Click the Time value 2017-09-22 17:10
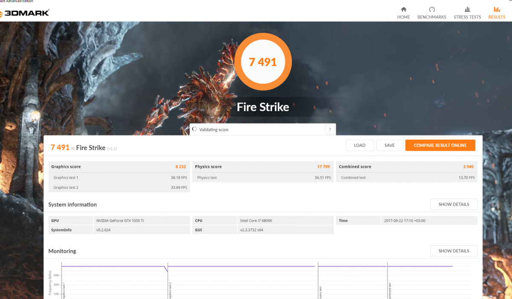 click(404, 220)
